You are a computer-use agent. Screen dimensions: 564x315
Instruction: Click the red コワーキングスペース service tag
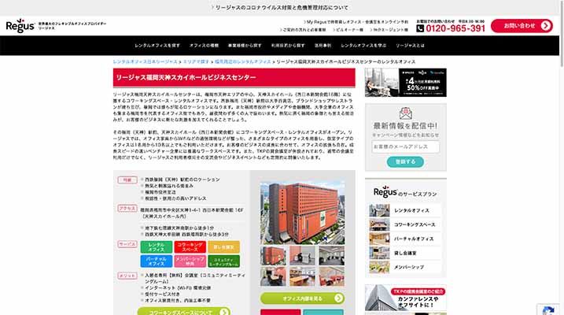[190, 247]
